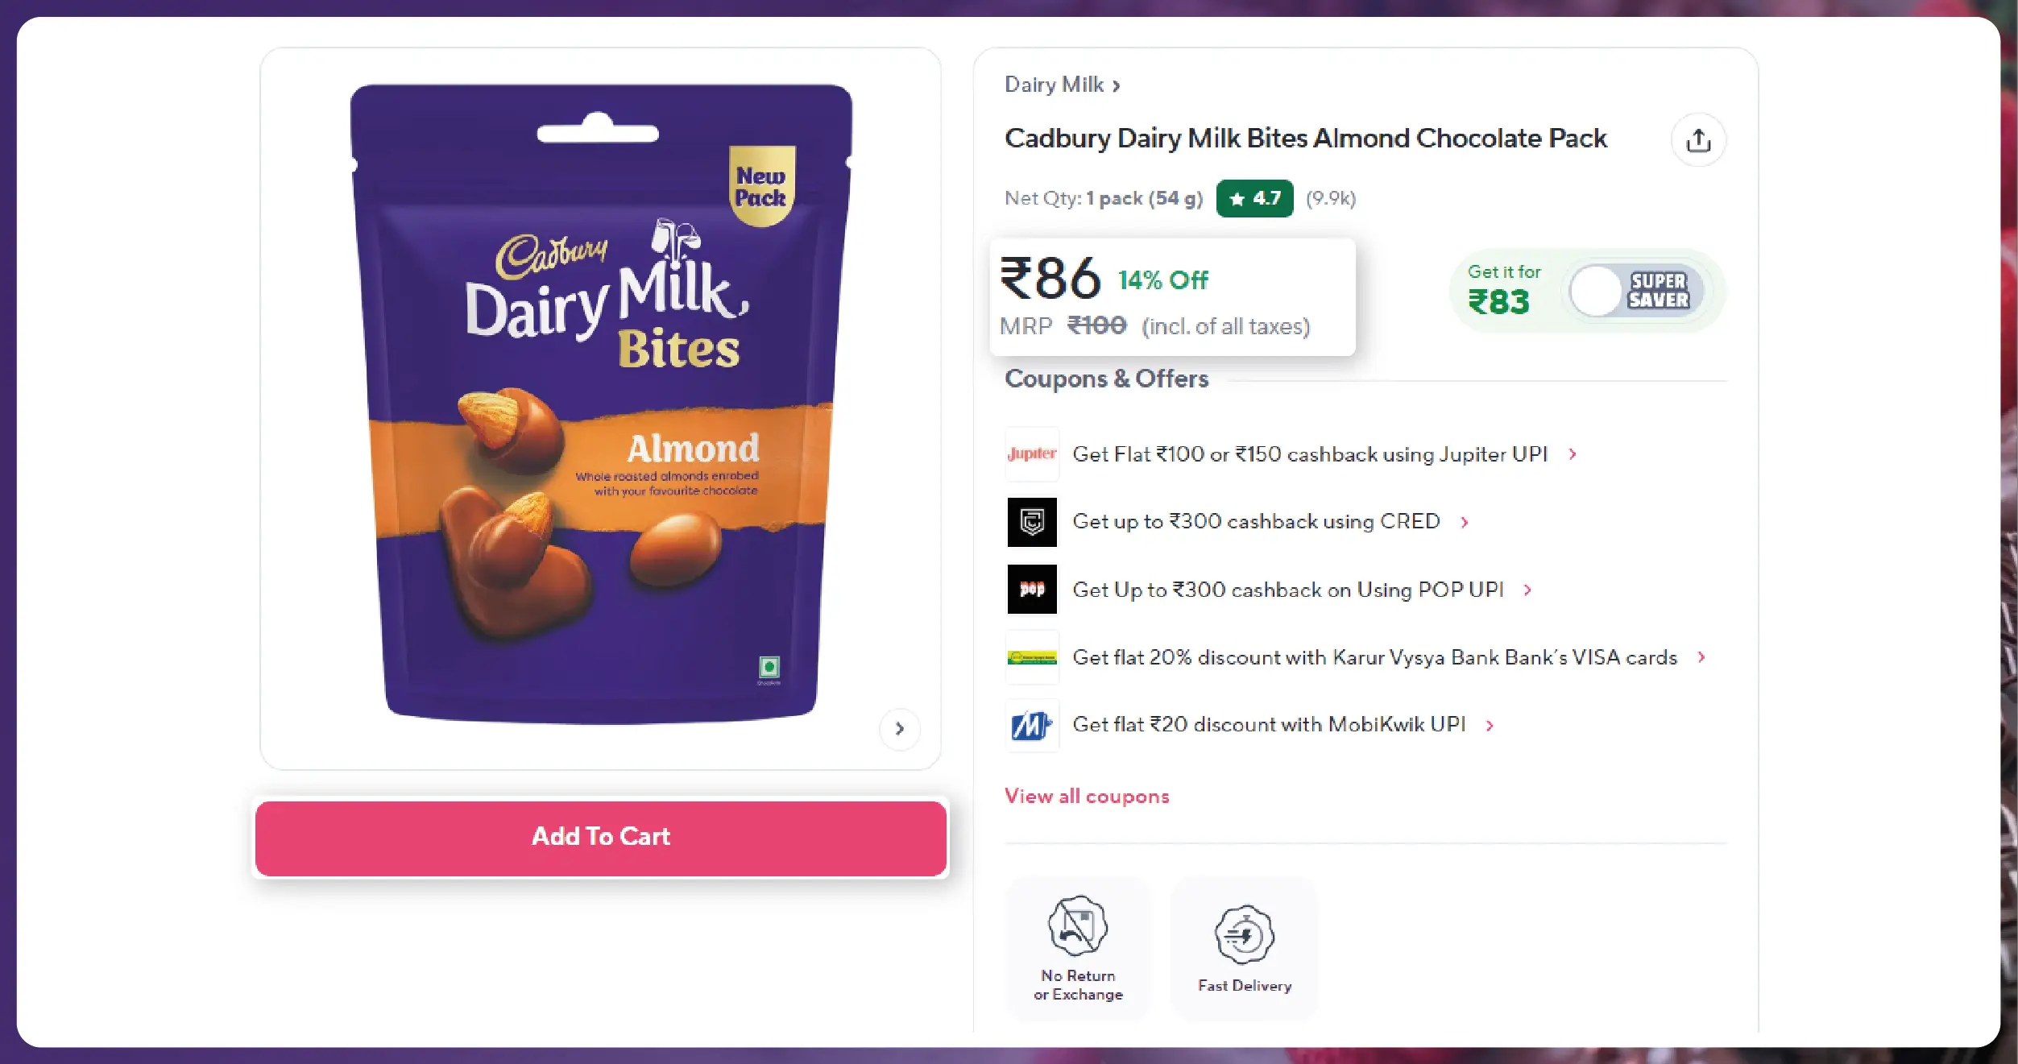Expand the POP UPI cashback offer chevron
This screenshot has height=1064, width=2018.
1527,590
